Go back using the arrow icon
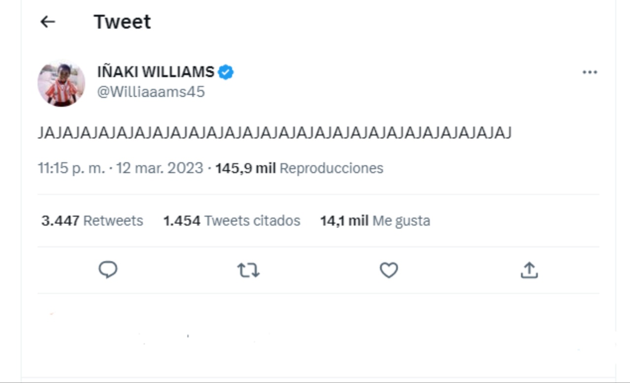Screen dimensions: 630x383 coord(47,22)
